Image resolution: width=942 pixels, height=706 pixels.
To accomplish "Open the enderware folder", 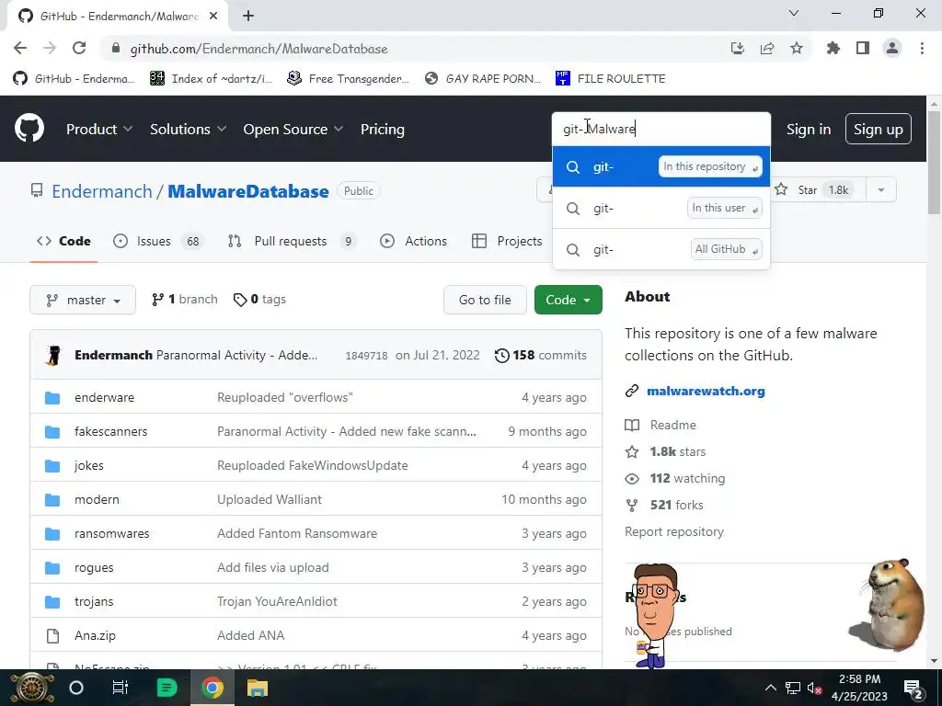I will [105, 397].
